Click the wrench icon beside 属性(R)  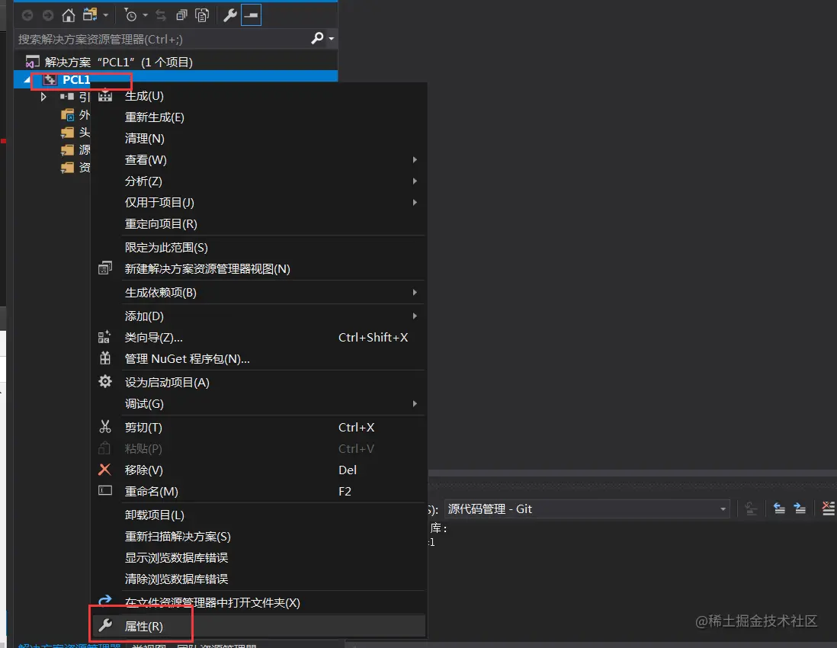105,625
